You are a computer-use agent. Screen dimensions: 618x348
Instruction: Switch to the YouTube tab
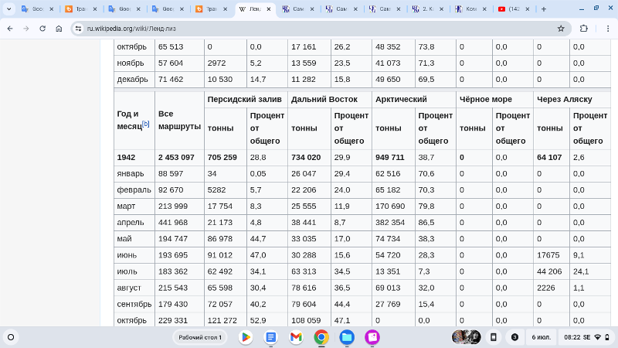(x=514, y=9)
